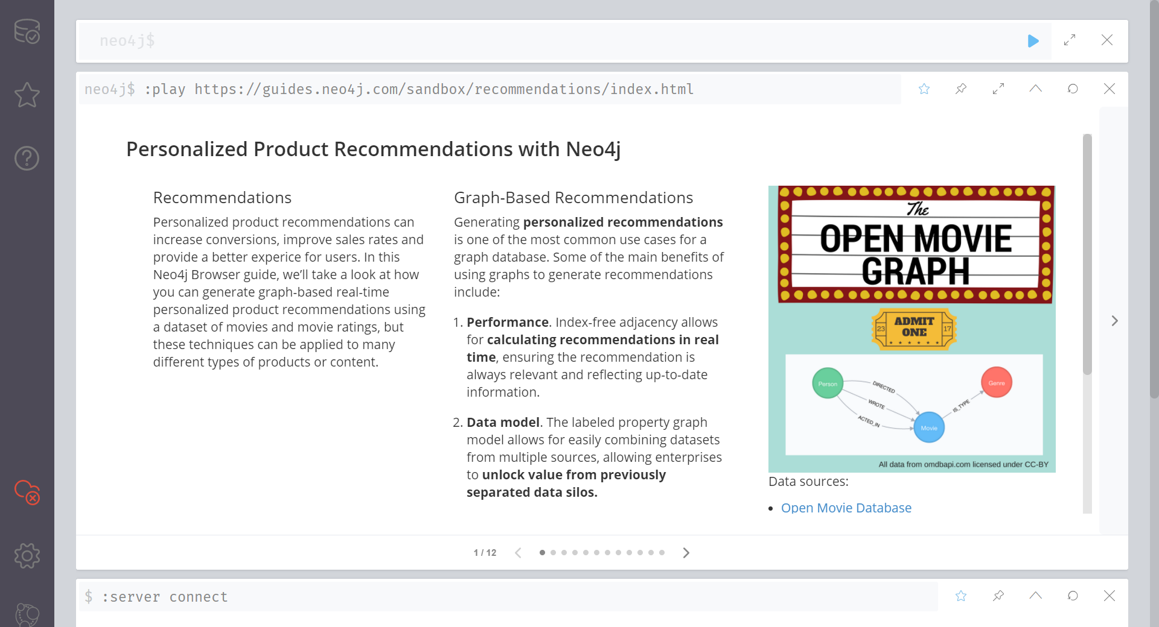Jump to the last slide dot

click(x=662, y=553)
